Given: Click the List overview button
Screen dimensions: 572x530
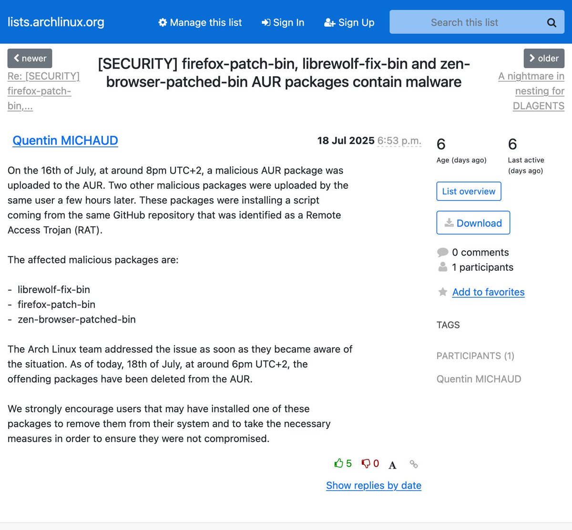Looking at the screenshot, I should click(x=469, y=191).
